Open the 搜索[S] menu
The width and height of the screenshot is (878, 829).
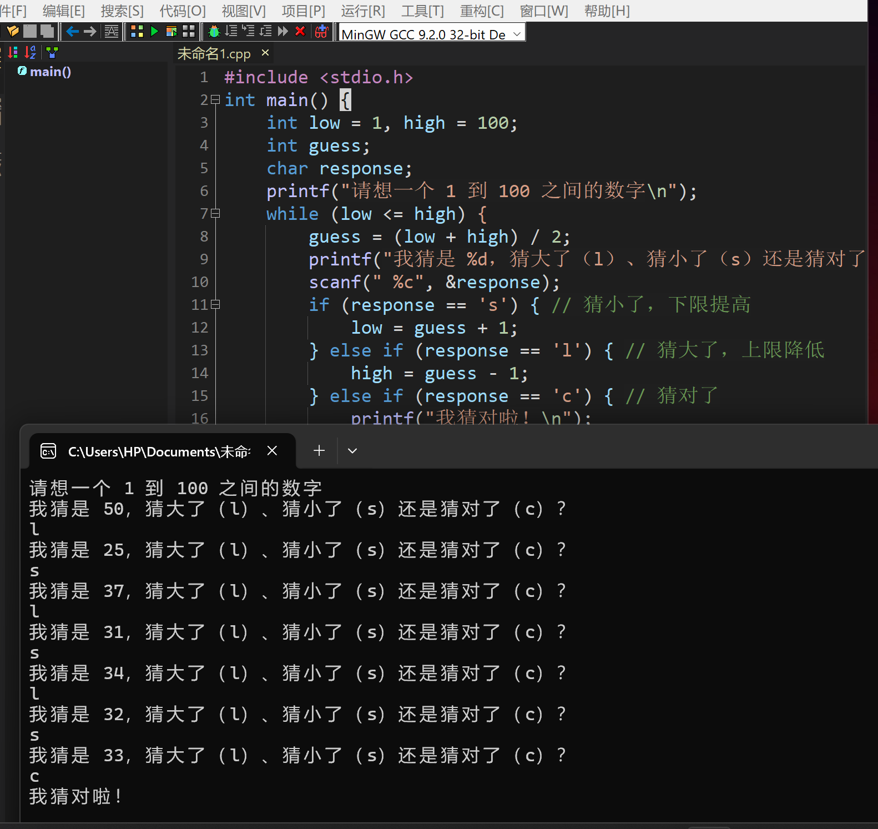[x=122, y=11]
